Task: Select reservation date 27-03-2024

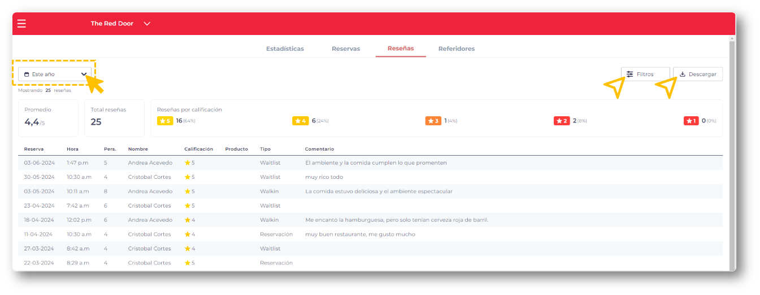Action: [x=39, y=248]
